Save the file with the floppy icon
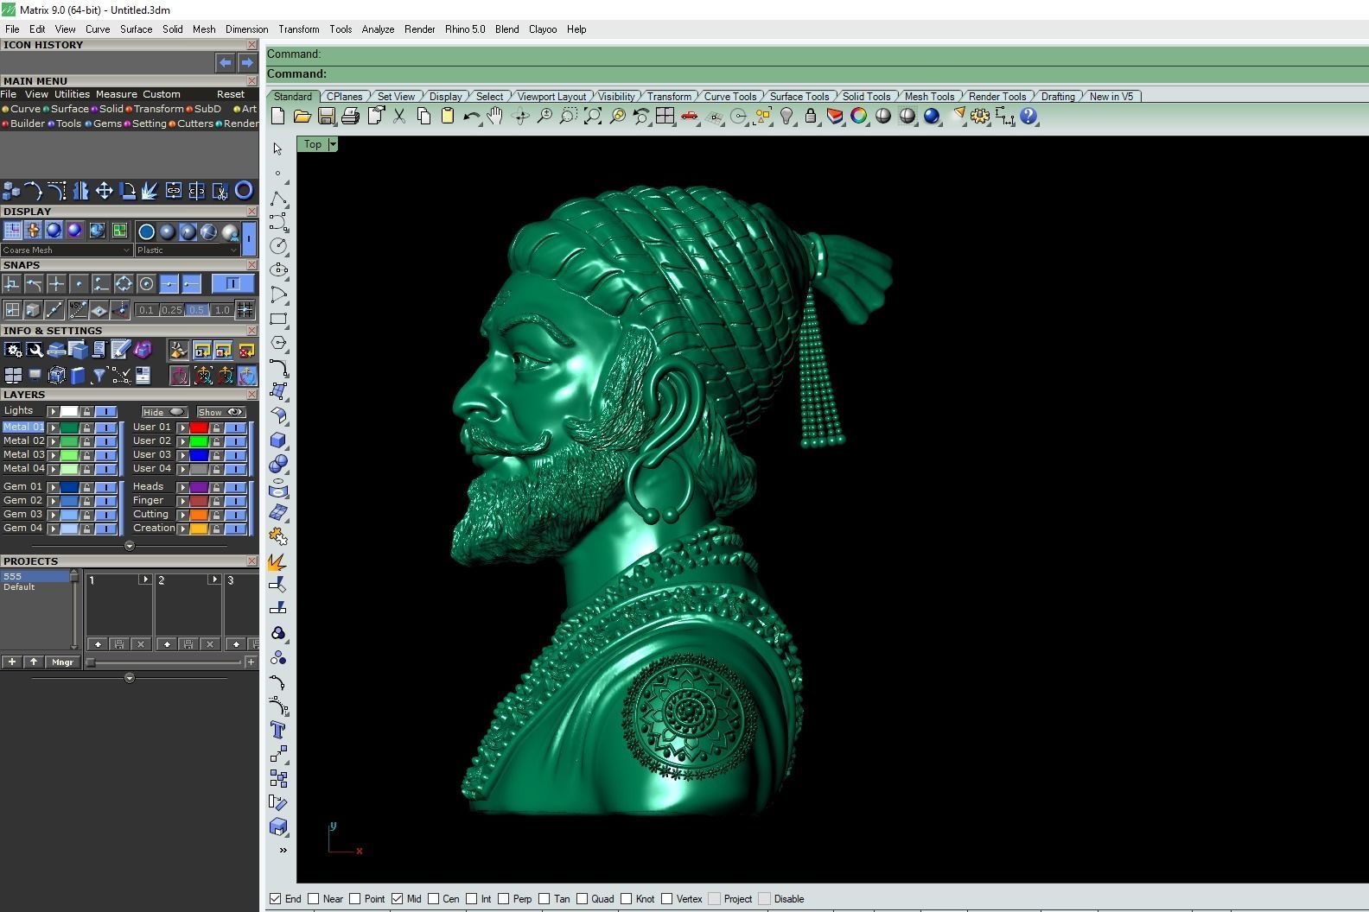This screenshot has width=1369, height=912. [326, 117]
